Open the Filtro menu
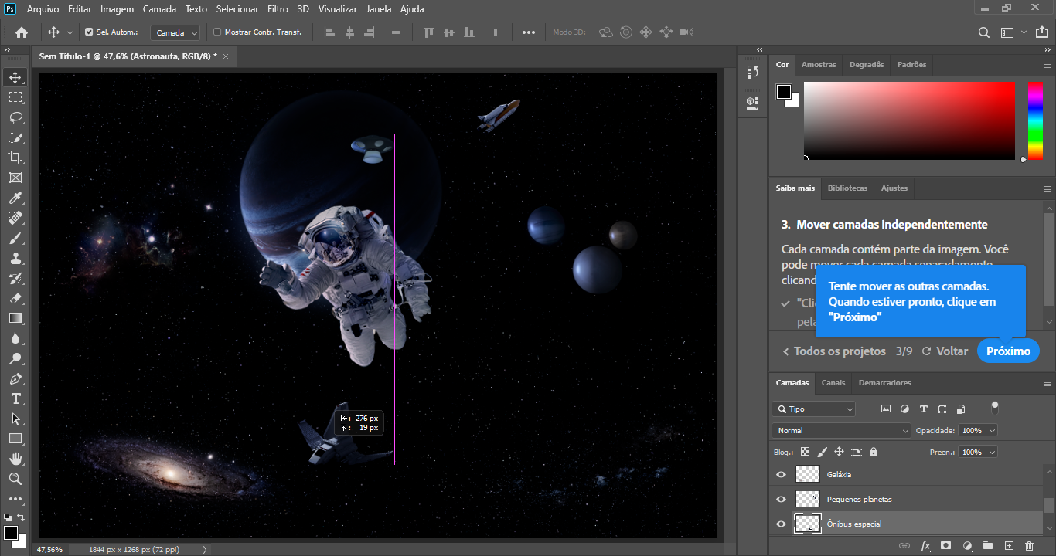This screenshot has width=1056, height=556. (x=278, y=9)
